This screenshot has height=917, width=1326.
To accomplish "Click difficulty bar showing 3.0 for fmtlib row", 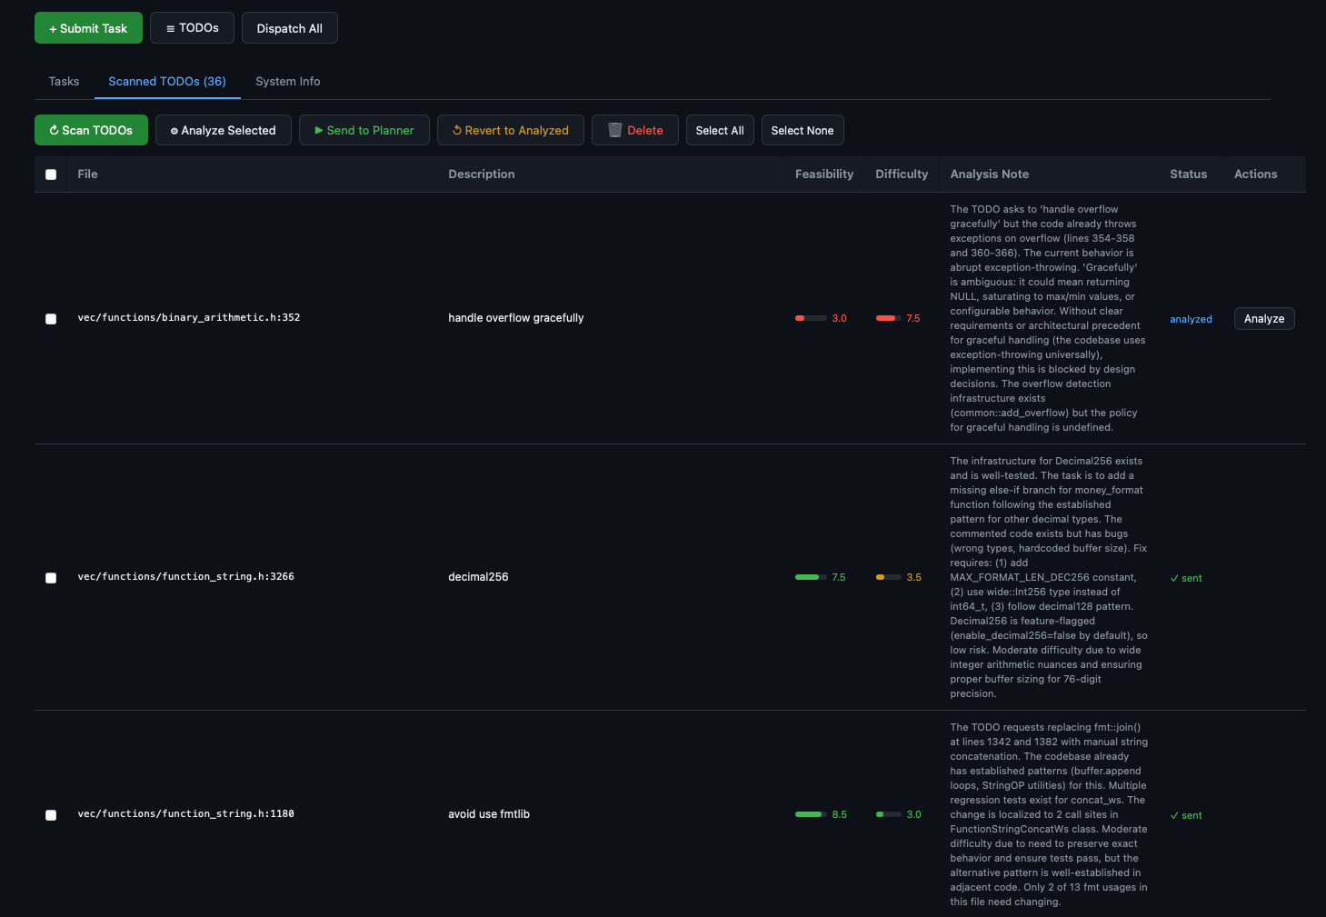I will [889, 814].
